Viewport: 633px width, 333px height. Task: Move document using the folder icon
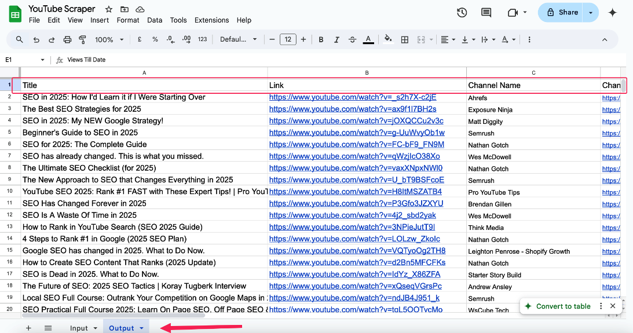(125, 9)
